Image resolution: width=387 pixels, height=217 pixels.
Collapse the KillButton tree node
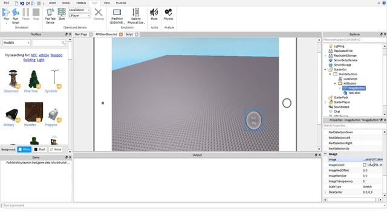click(x=335, y=83)
